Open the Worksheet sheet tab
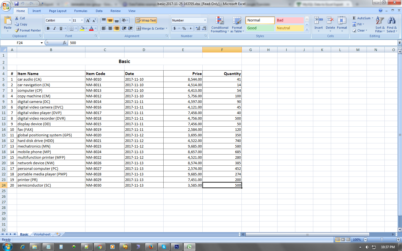The width and height of the screenshot is (402, 251). (42, 234)
